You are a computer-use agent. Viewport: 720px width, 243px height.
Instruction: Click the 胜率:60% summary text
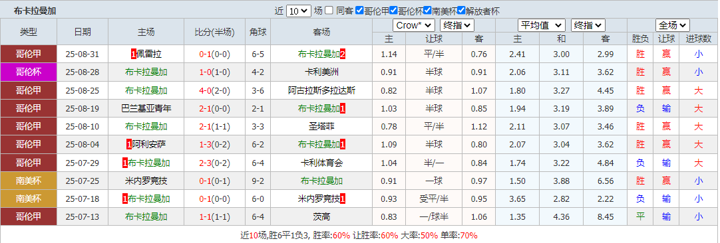click(x=331, y=236)
